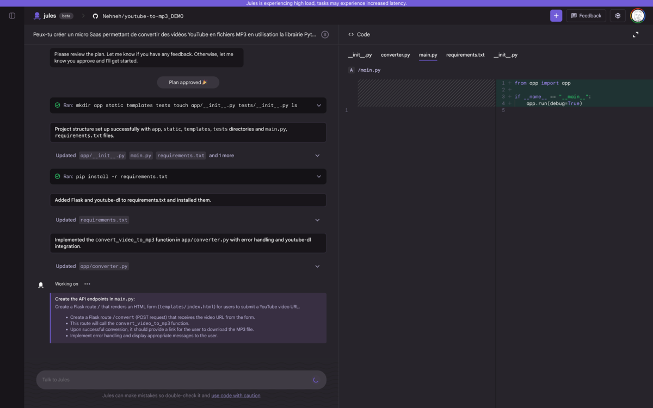Open the settings gear icon

tap(618, 16)
